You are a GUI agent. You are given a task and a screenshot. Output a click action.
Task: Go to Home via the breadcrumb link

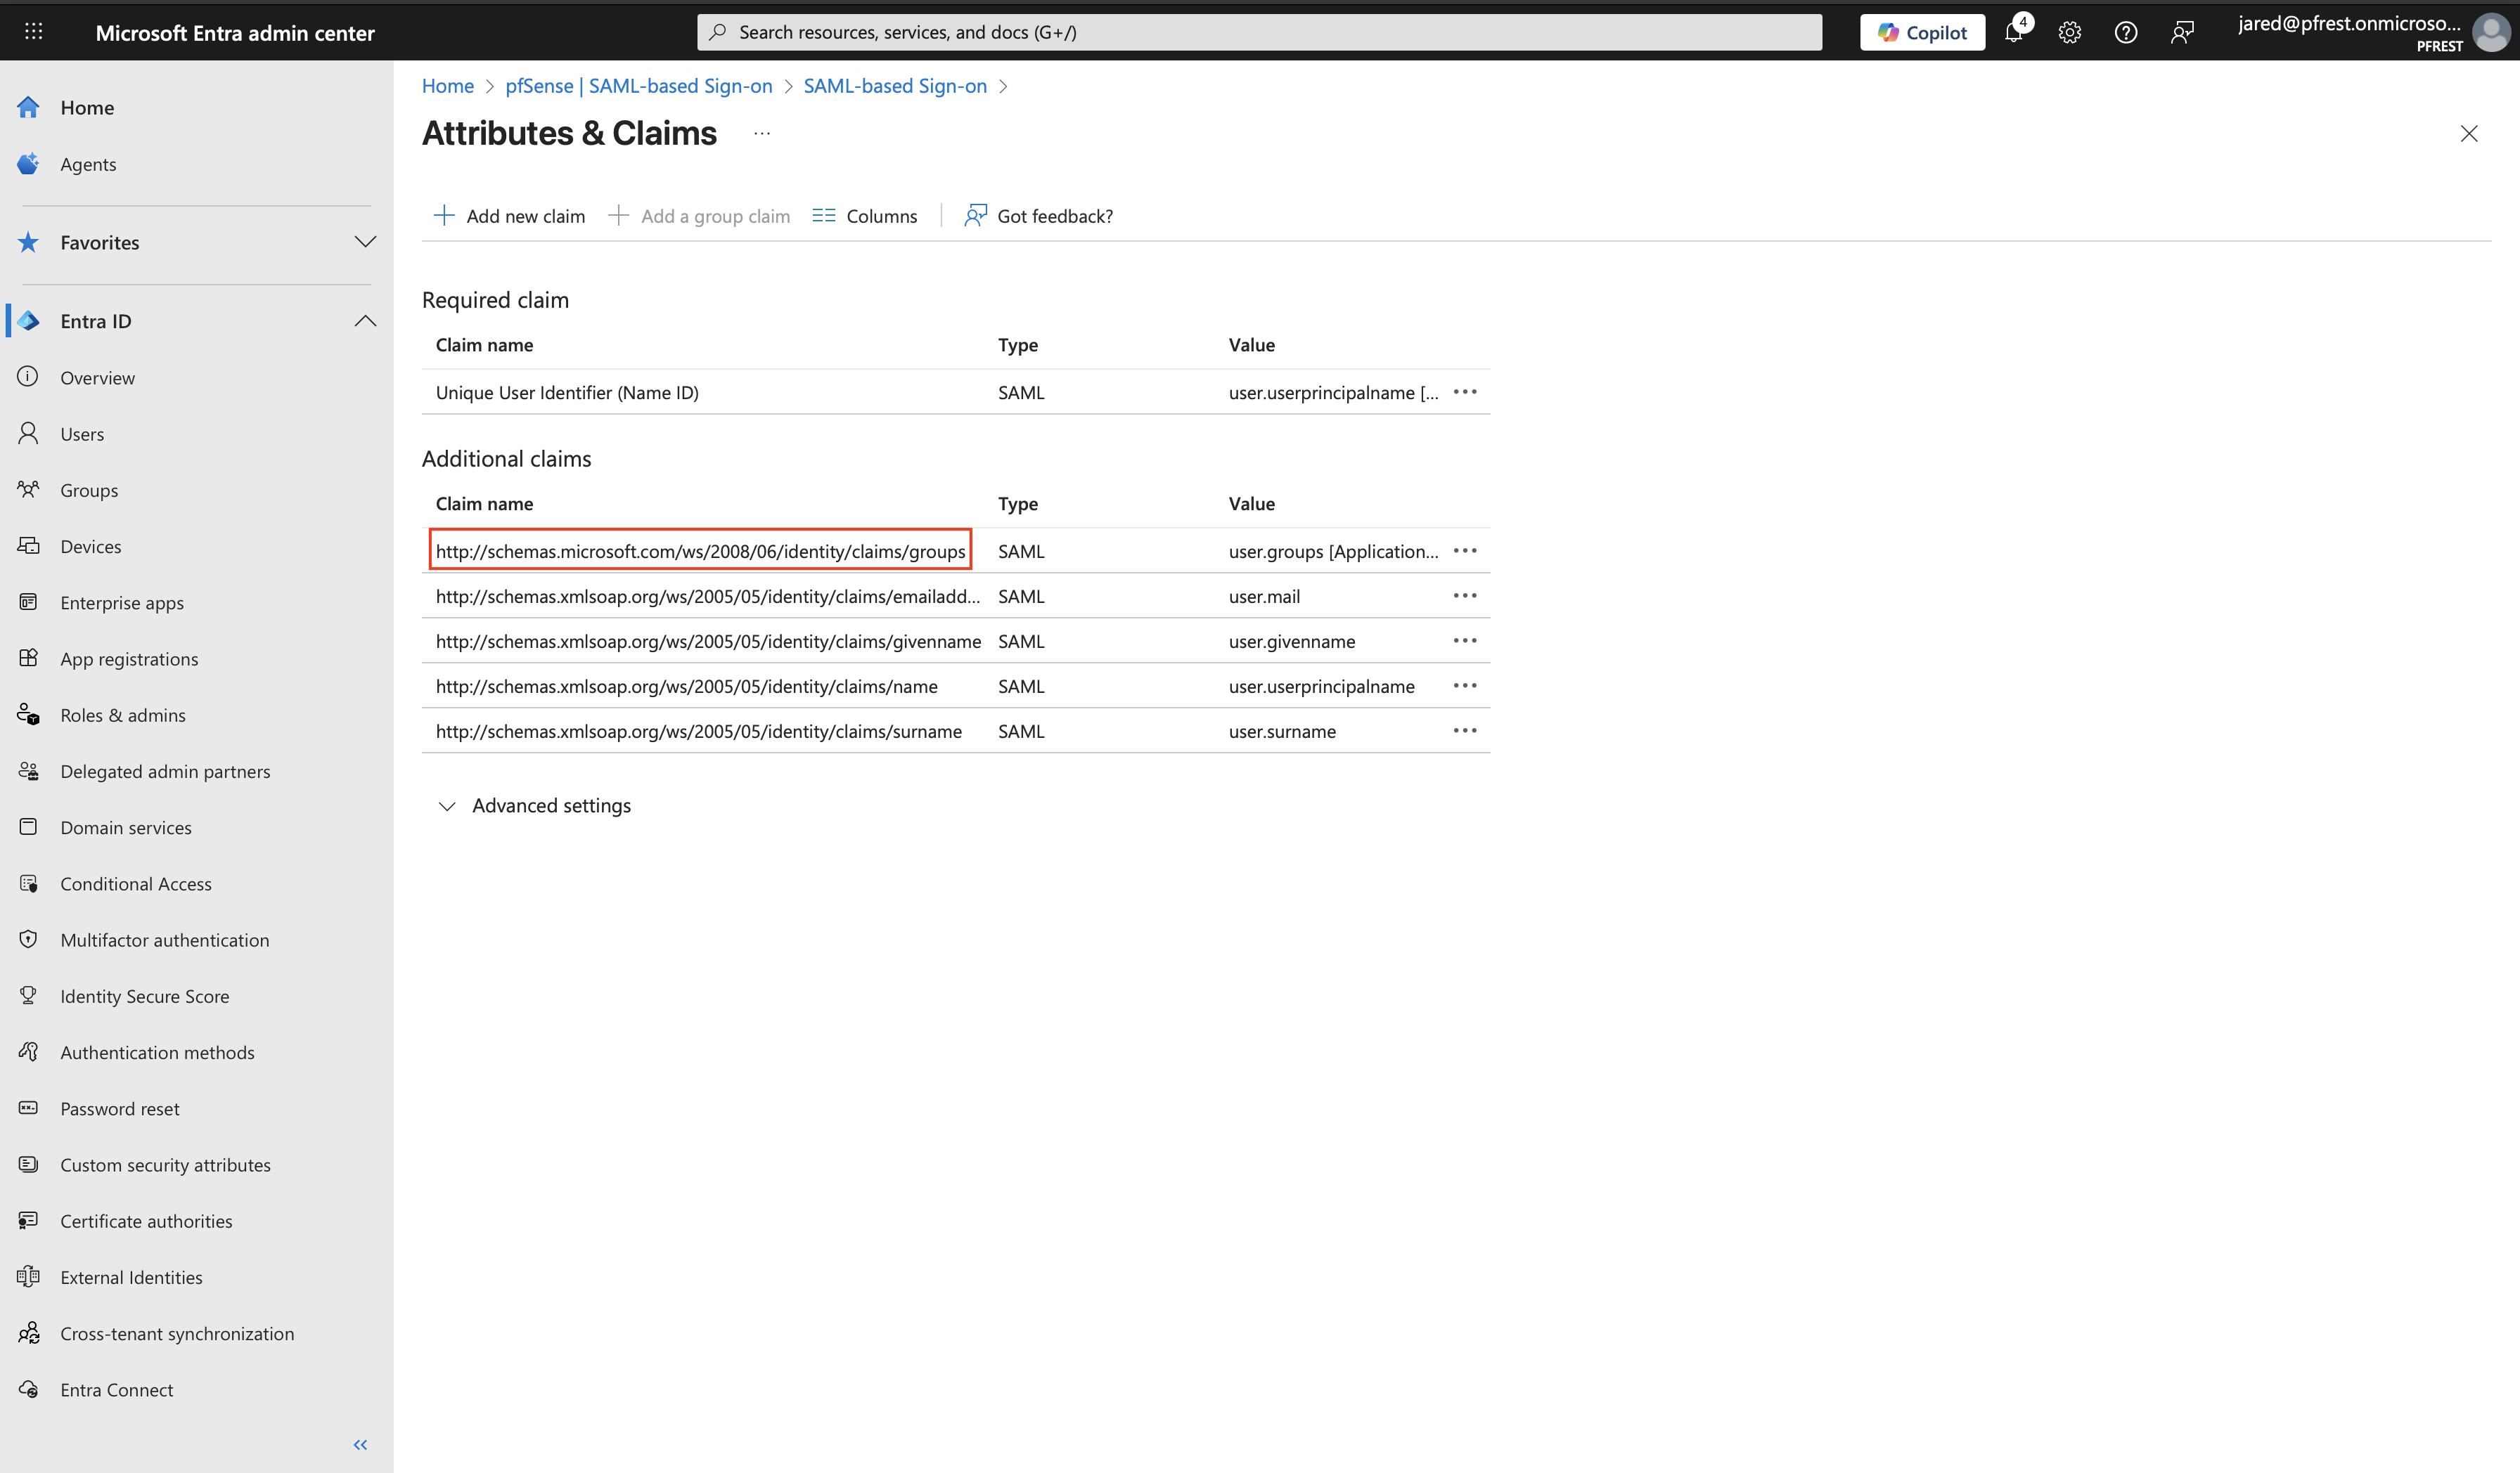(447, 86)
